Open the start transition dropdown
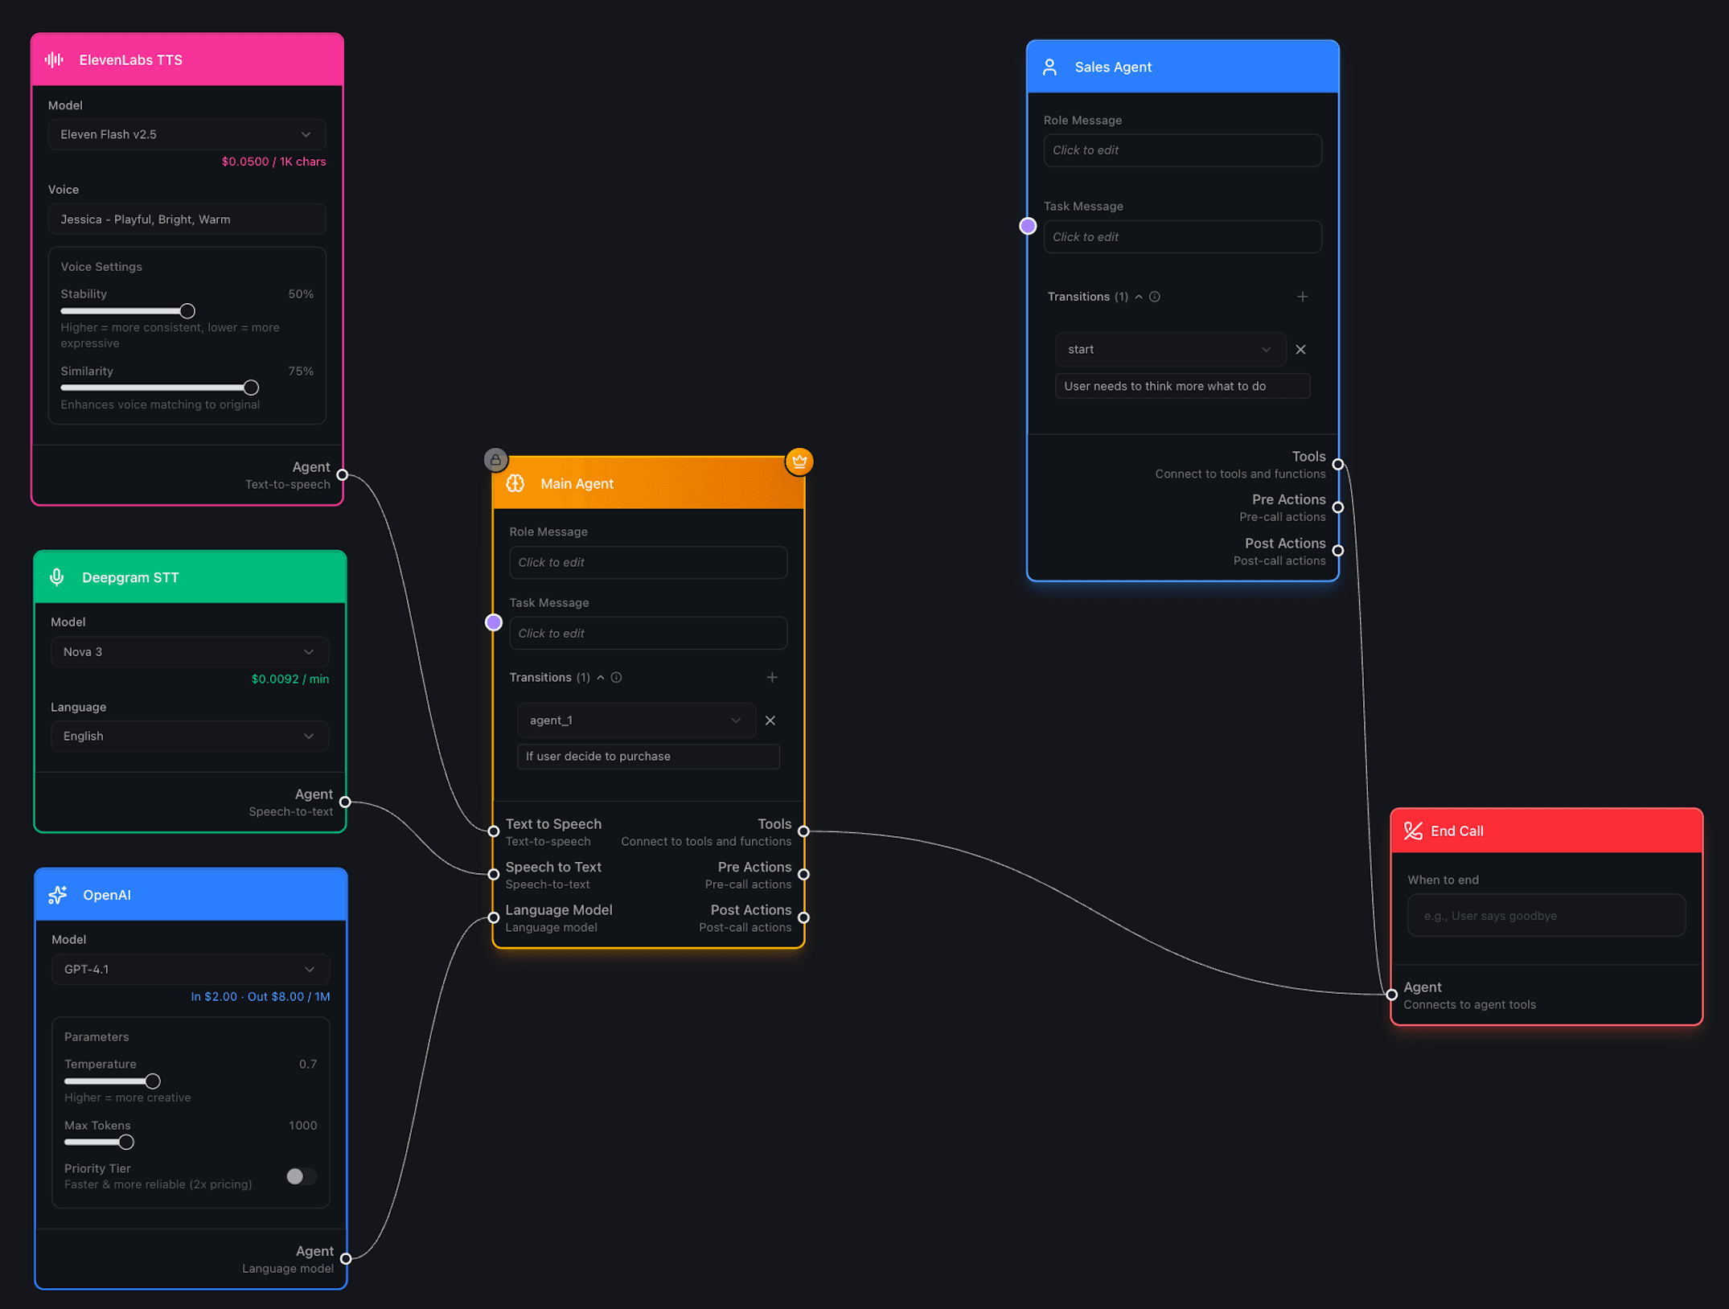Screen dimensions: 1729x1309 [x=1170, y=349]
